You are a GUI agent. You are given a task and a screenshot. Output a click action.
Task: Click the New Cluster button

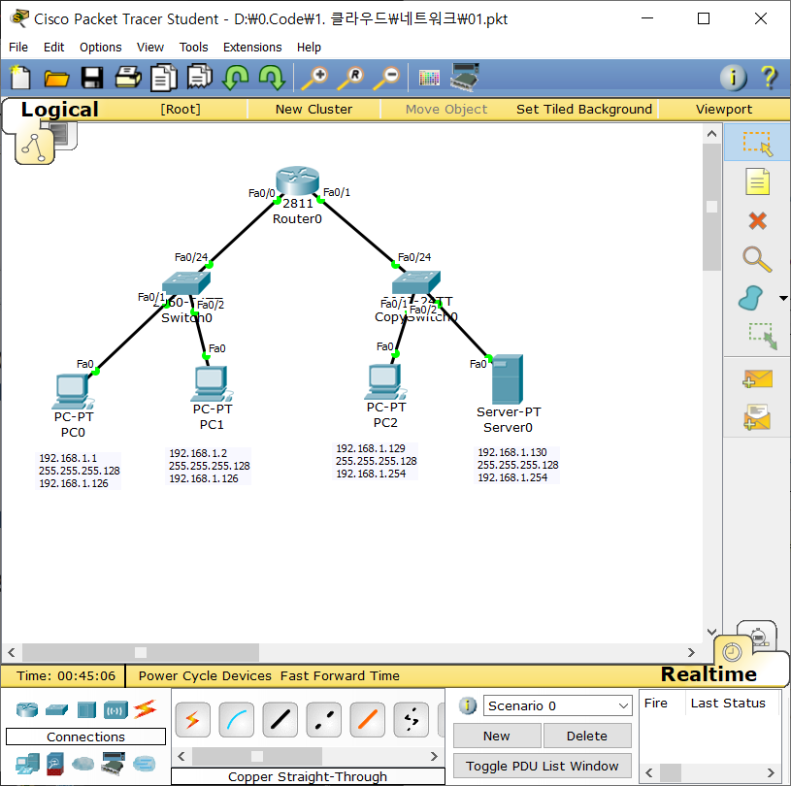(x=313, y=109)
